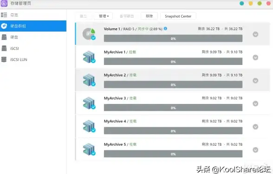The image size is (273, 174).
Task: Switch to 硬盘 in the sidebar
Action: [x=33, y=37]
